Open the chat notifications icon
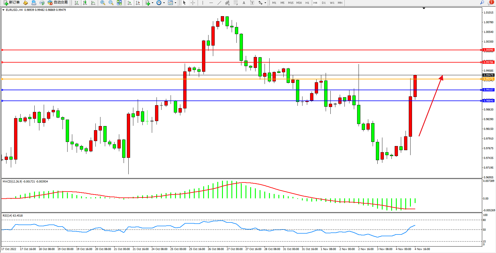 click(x=490, y=3)
